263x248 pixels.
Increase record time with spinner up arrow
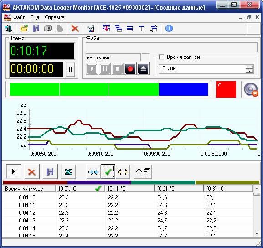click(x=249, y=67)
